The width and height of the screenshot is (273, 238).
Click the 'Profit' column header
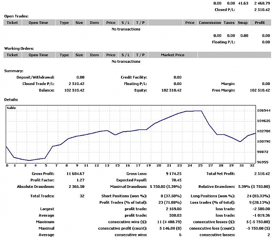pyautogui.click(x=260, y=23)
